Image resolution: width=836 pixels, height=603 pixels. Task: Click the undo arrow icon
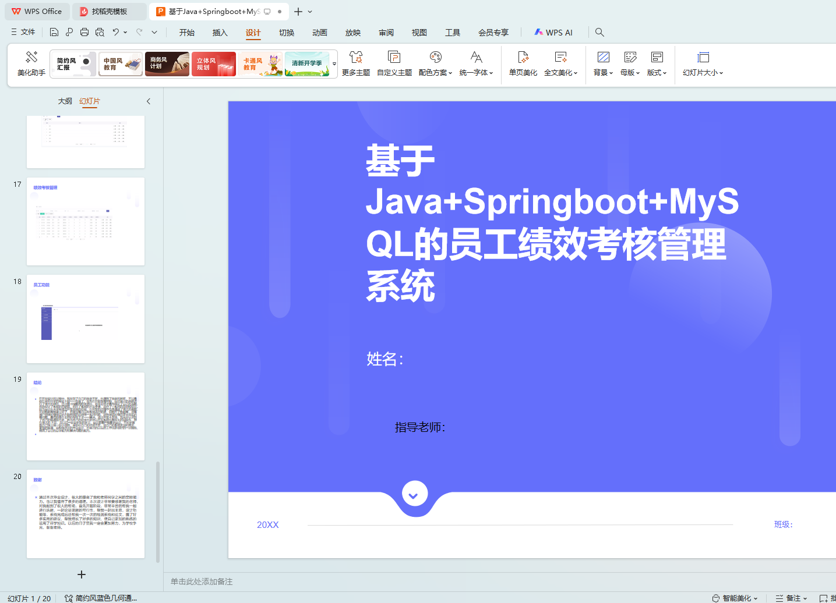[x=116, y=33]
